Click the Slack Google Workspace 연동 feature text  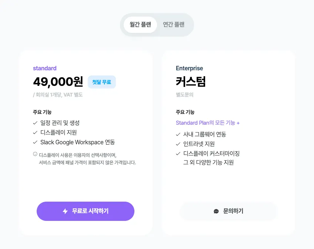pyautogui.click(x=77, y=142)
